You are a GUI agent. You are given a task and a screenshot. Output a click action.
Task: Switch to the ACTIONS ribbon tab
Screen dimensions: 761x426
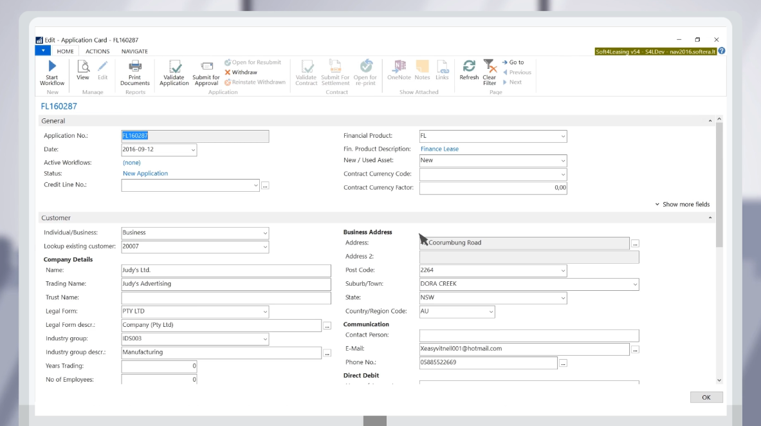point(97,51)
